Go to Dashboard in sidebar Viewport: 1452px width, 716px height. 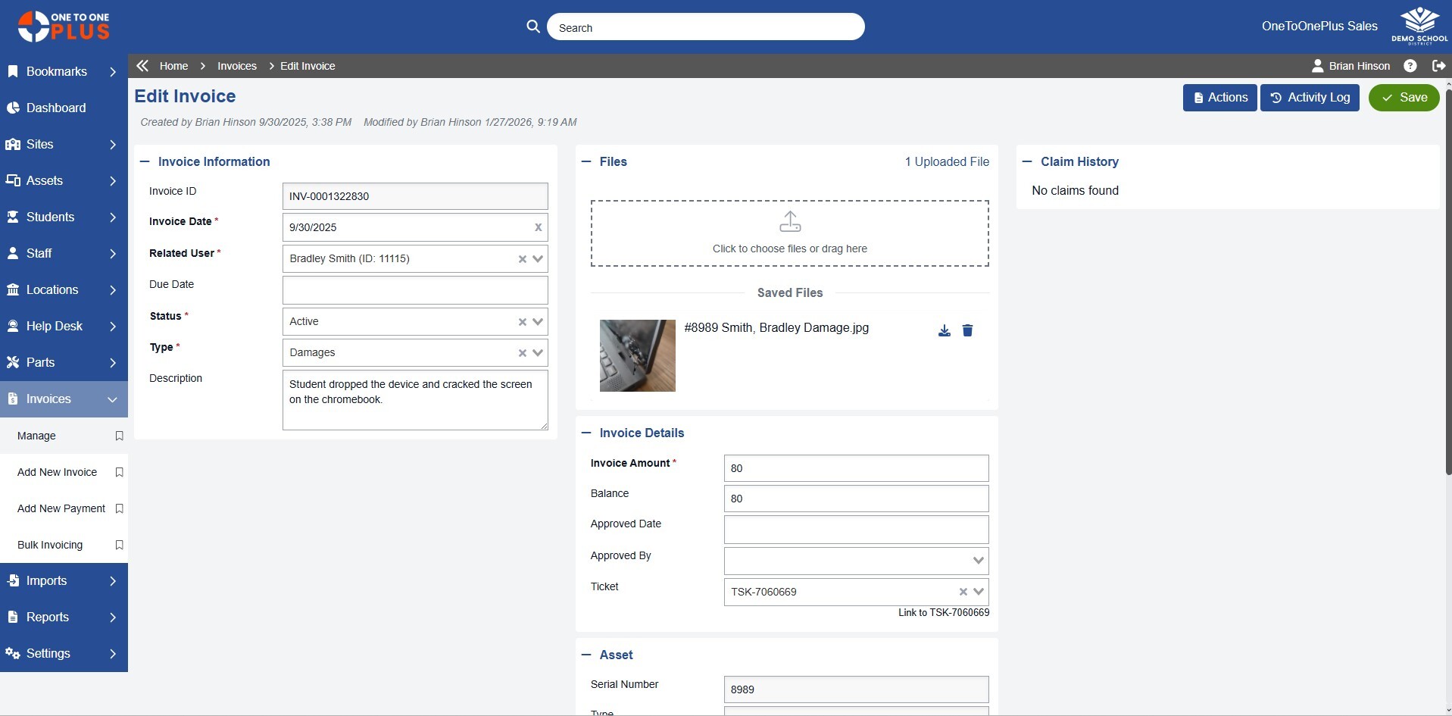[x=56, y=108]
